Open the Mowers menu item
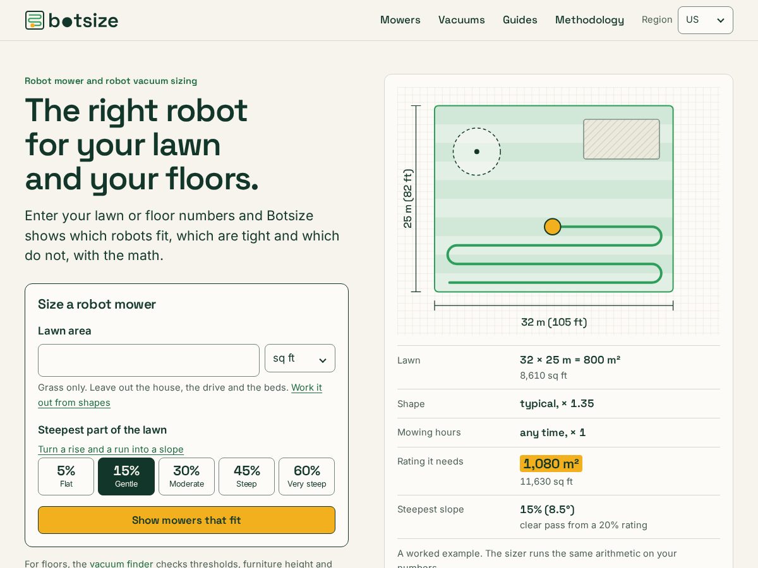The height and width of the screenshot is (568, 758). point(400,20)
